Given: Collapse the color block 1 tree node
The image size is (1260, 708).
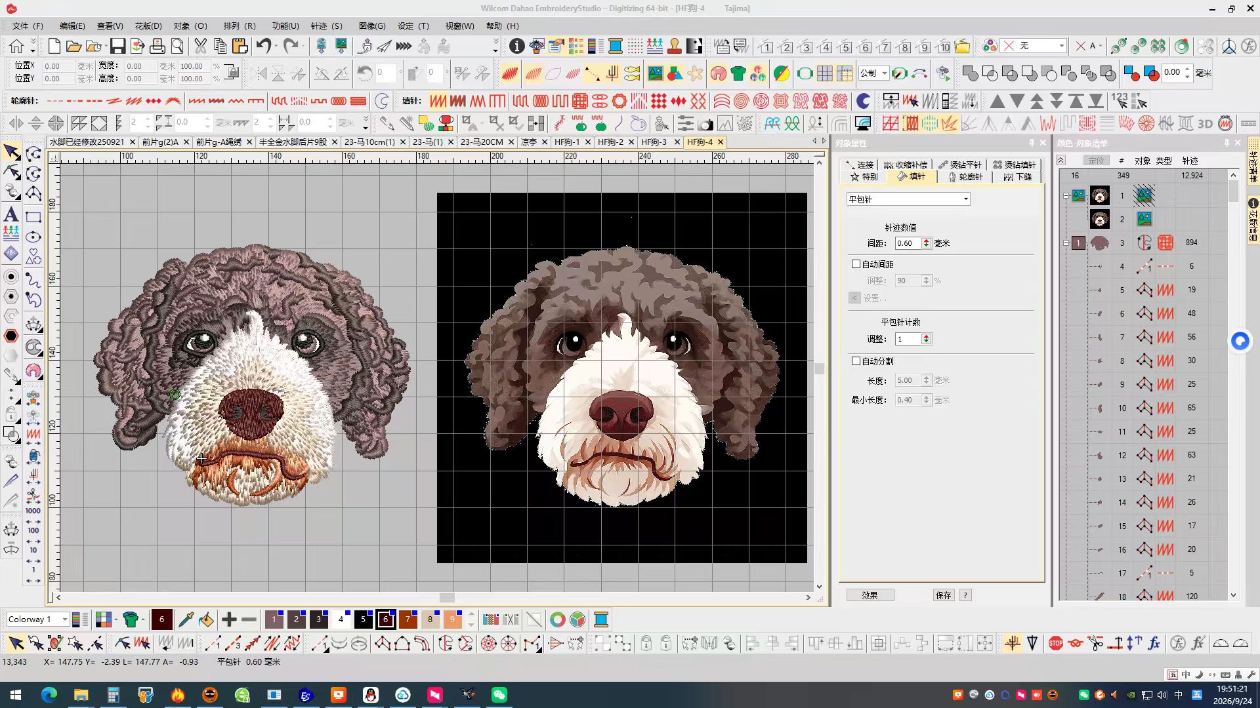Looking at the screenshot, I should (1066, 243).
